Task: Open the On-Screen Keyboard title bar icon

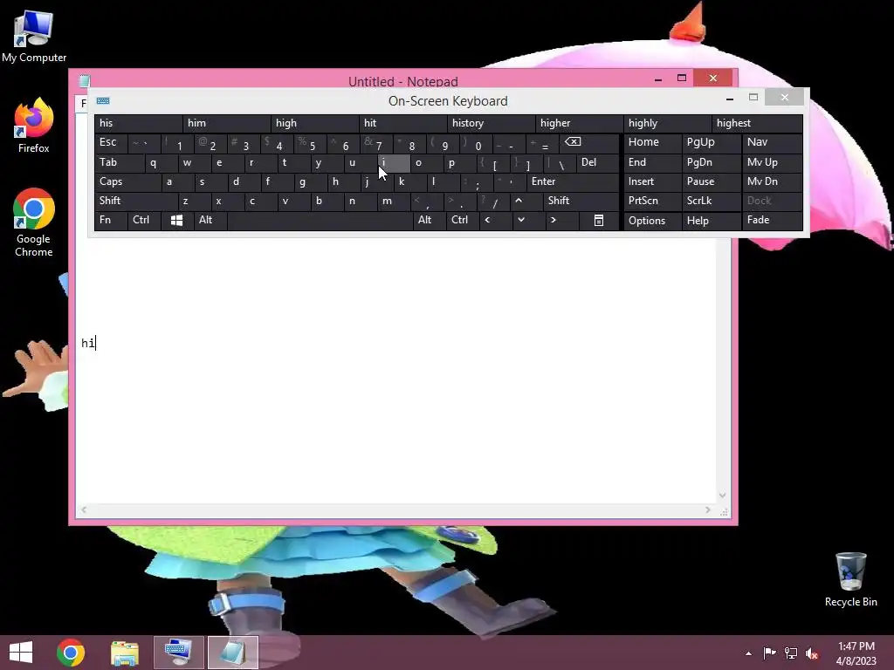Action: tap(103, 101)
